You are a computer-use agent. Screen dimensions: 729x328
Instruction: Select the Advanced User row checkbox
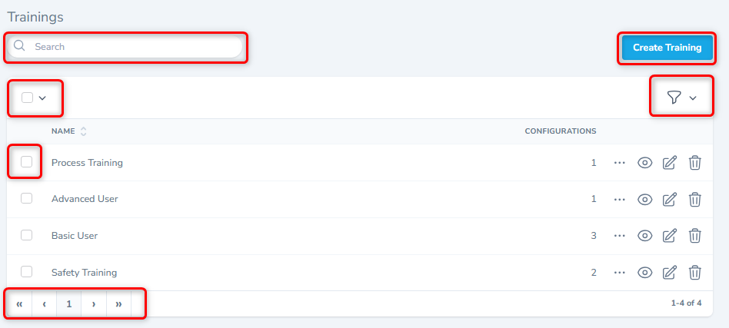27,198
